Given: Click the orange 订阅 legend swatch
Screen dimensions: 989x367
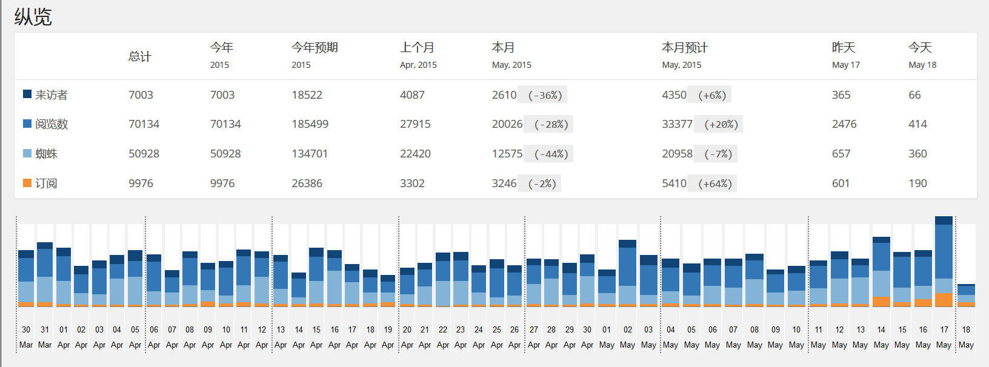Looking at the screenshot, I should [27, 183].
